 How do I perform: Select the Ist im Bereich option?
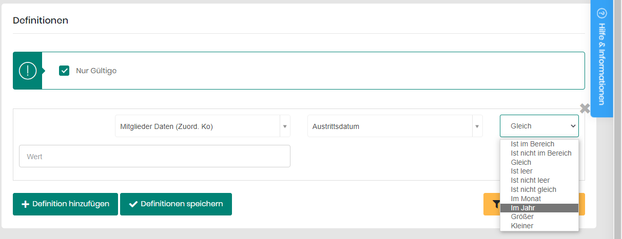[532, 144]
